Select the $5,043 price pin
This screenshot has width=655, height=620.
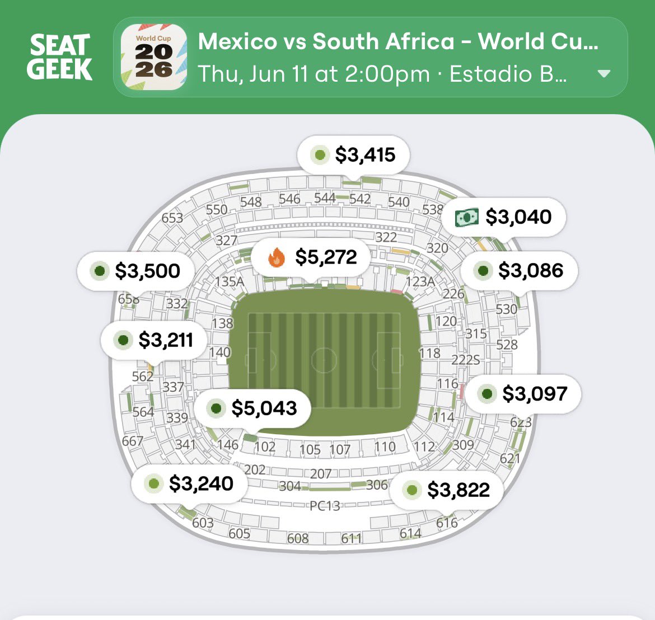pos(252,408)
